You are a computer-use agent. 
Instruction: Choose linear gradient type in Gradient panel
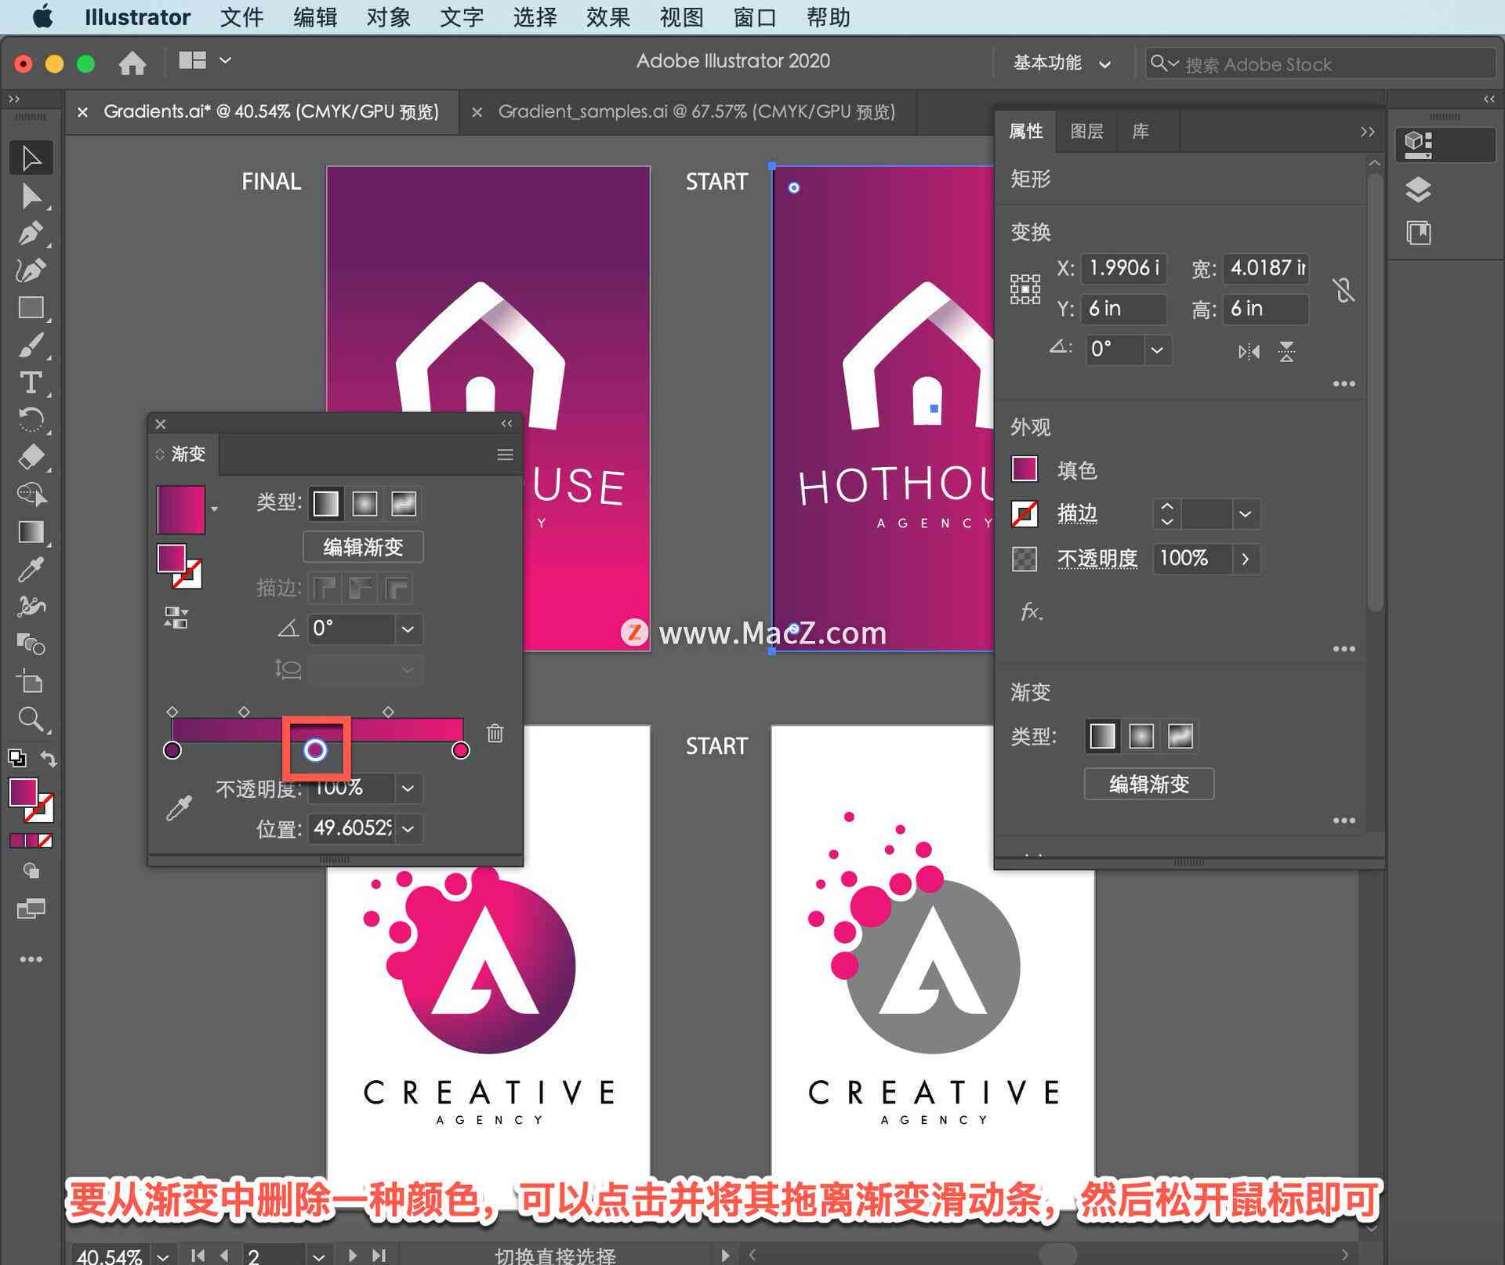click(326, 503)
